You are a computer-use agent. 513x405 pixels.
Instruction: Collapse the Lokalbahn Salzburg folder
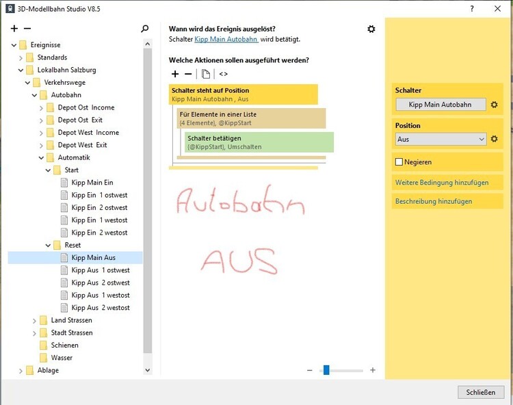[x=21, y=70]
